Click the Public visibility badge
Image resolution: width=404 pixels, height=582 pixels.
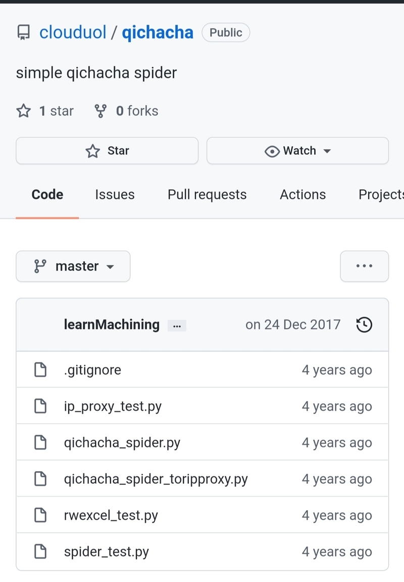(226, 33)
